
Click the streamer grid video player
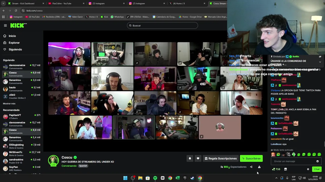[x=155, y=91]
